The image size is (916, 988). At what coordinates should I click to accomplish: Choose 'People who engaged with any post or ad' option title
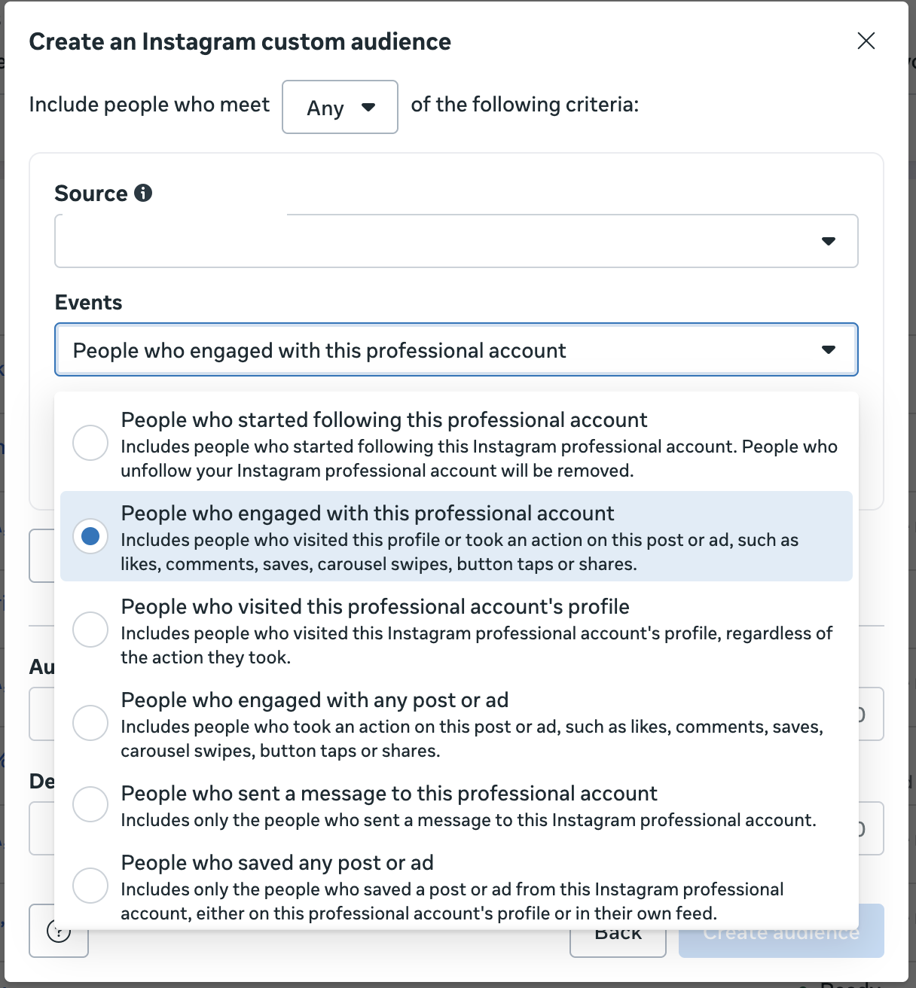[315, 700]
